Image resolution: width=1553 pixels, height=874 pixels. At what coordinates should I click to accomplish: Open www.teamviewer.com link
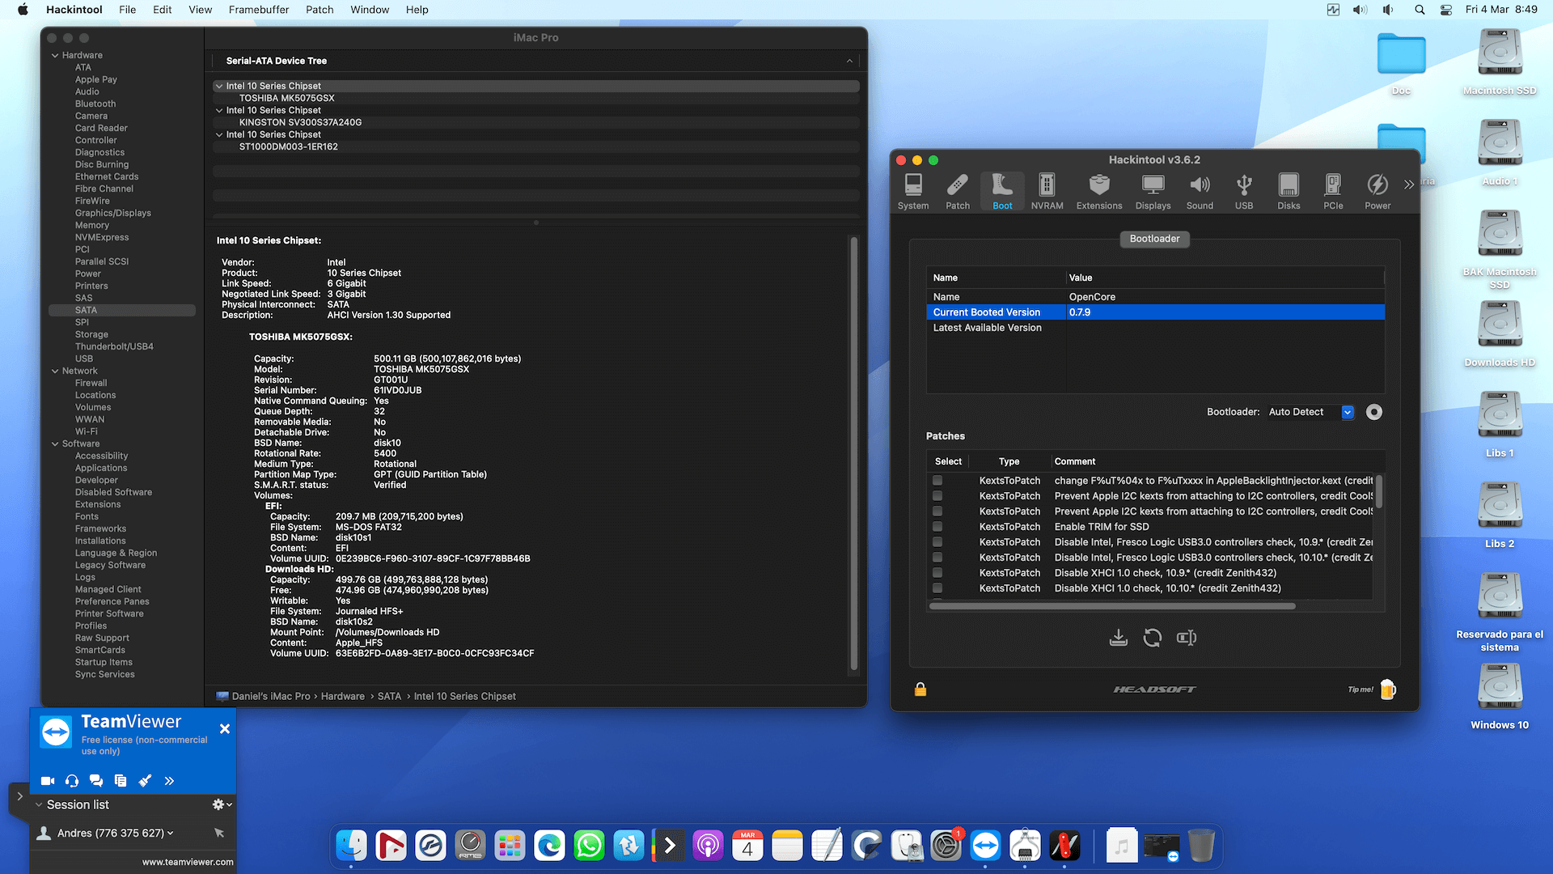pyautogui.click(x=188, y=862)
